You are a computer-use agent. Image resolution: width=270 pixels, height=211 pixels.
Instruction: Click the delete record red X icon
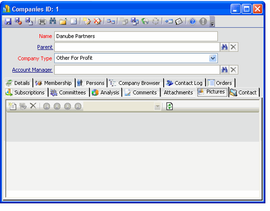click(x=97, y=21)
